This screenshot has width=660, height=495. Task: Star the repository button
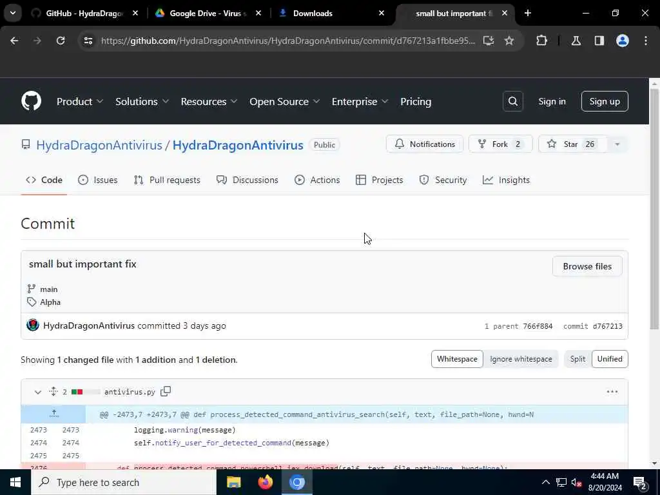[x=573, y=144]
